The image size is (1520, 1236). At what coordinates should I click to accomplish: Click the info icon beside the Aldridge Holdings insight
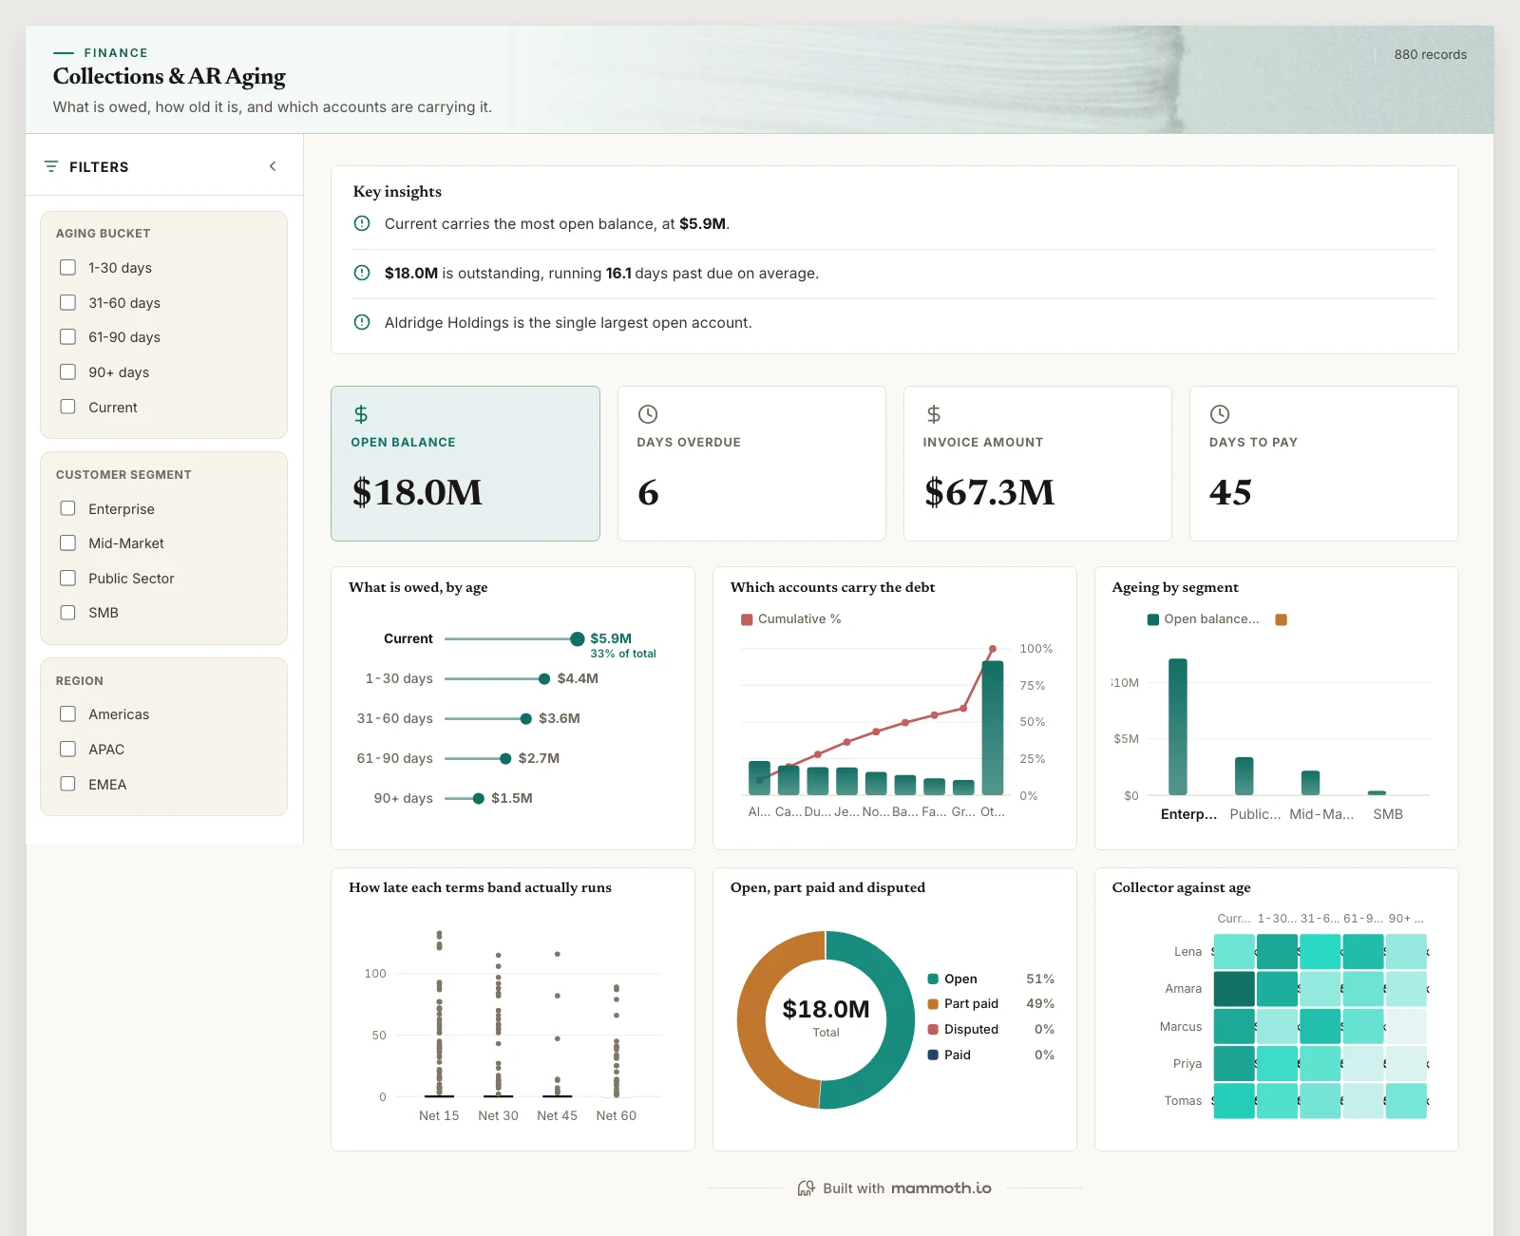pos(362,322)
